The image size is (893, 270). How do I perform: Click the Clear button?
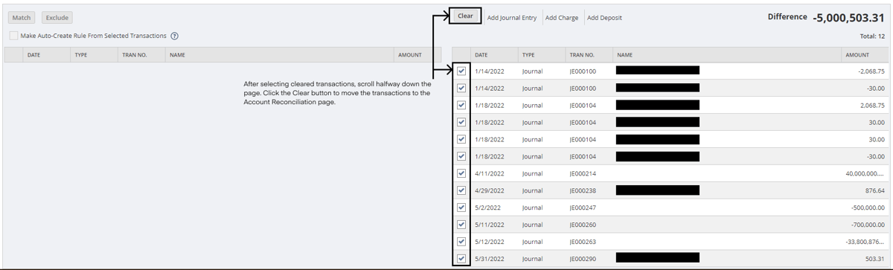tap(465, 16)
